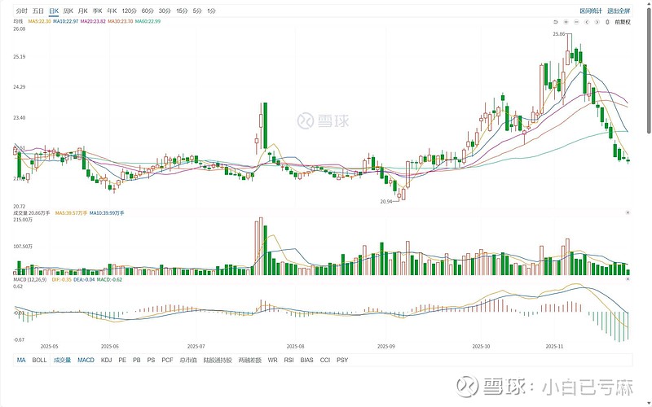This screenshot has width=652, height=407.
Task: Click the MACD (12,26,9) parameters label
Action: (x=30, y=279)
